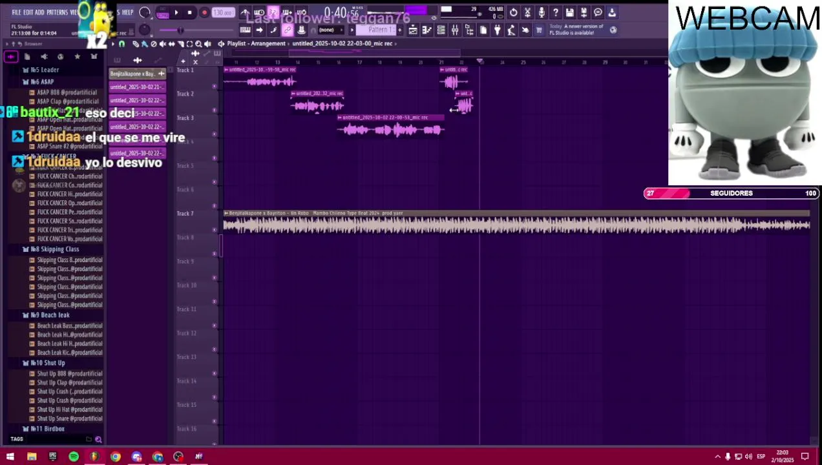Mute Track 3 with its green dot
This screenshot has height=465, width=822.
point(215,134)
